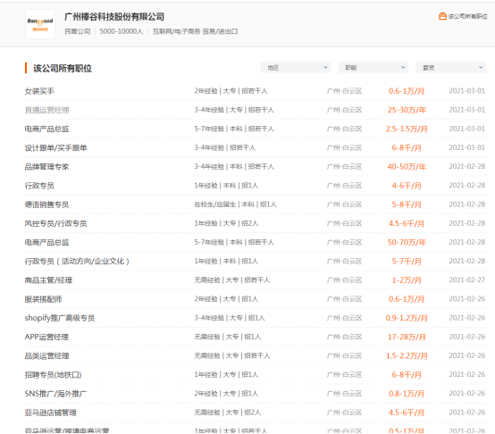Viewport: 495px width, 434px height.
Task: Click salary 0.9-1.2万/月 in shopify row
Action: [x=407, y=318]
